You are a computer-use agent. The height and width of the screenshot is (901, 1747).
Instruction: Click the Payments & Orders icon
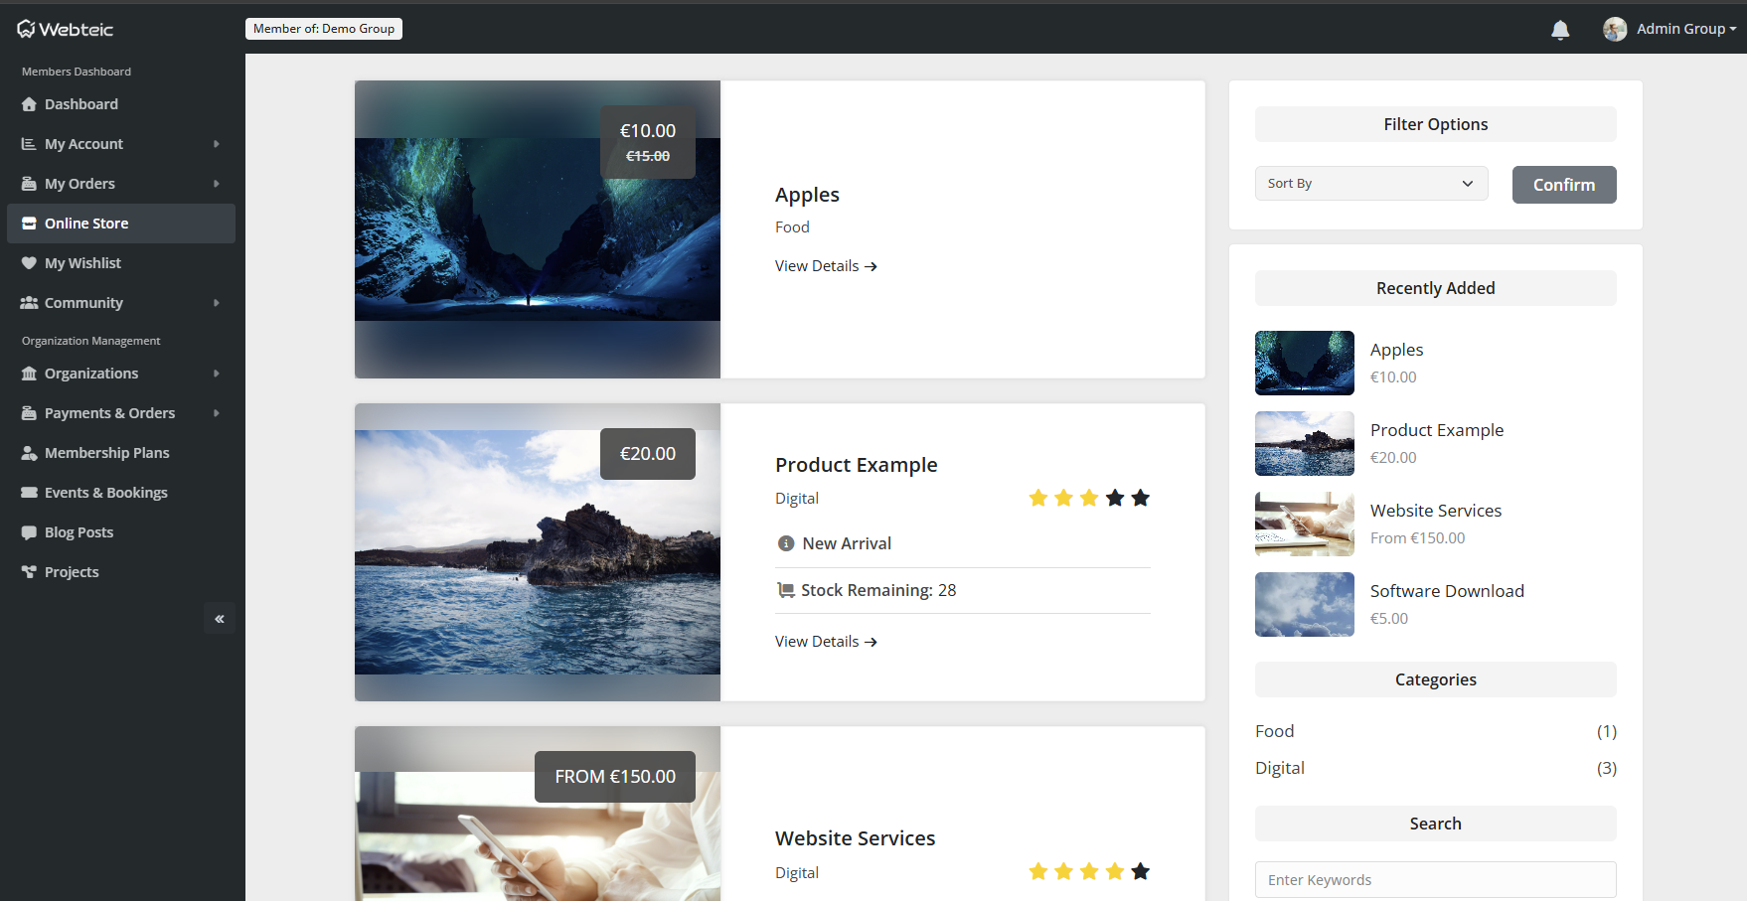[29, 413]
